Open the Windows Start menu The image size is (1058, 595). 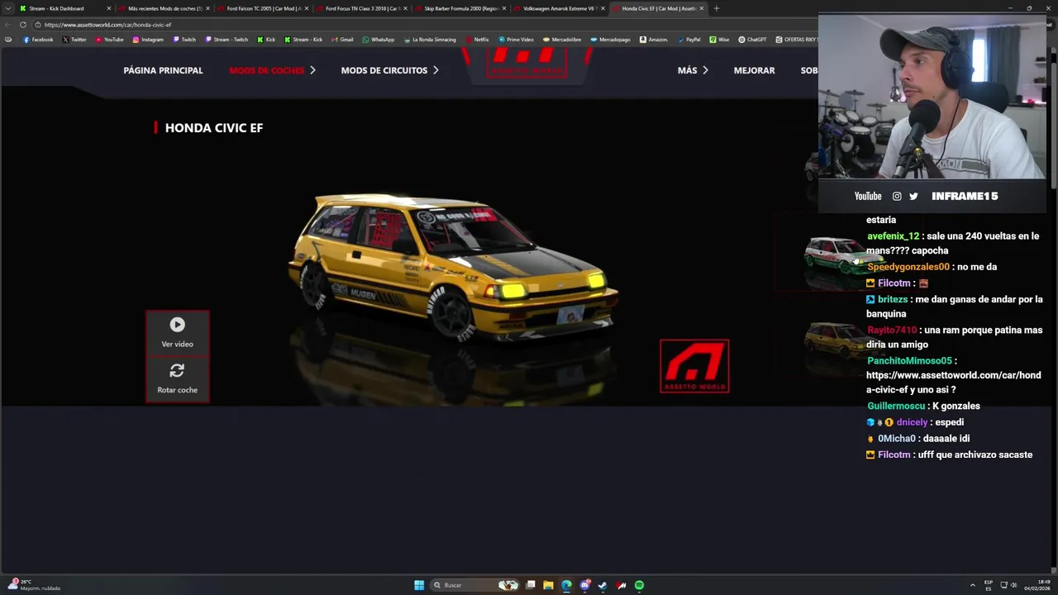pyautogui.click(x=419, y=585)
